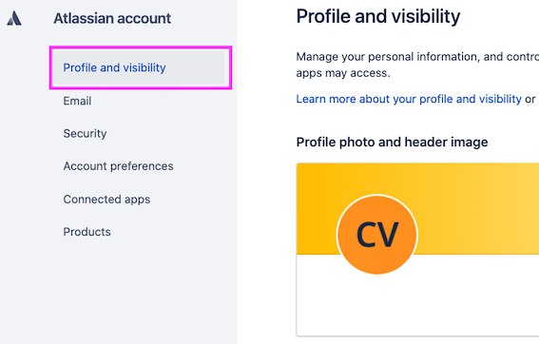This screenshot has width=539, height=344.
Task: Click the Profile photo and header image heading
Action: tap(392, 142)
